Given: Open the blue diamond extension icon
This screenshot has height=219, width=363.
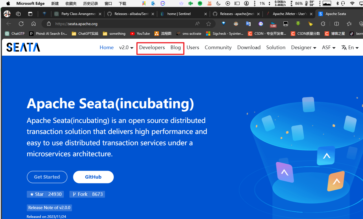Looking at the screenshot, I should click(224, 24).
